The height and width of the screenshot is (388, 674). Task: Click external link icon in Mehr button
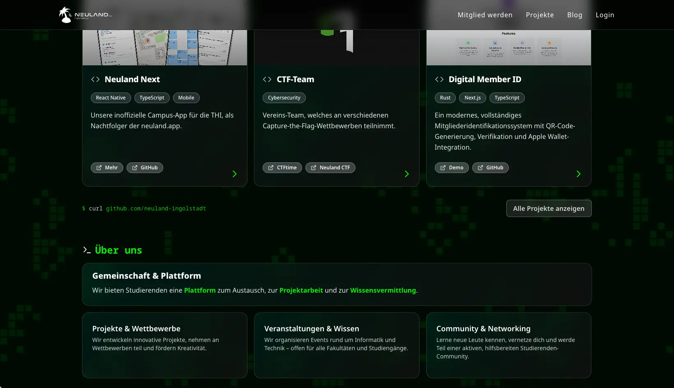pyautogui.click(x=99, y=168)
